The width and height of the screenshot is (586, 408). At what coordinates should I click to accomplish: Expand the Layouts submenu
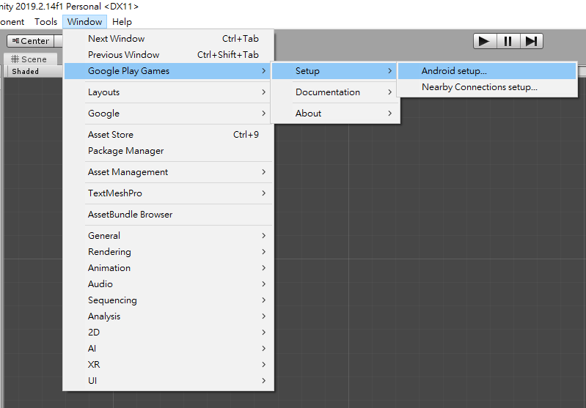click(x=103, y=92)
